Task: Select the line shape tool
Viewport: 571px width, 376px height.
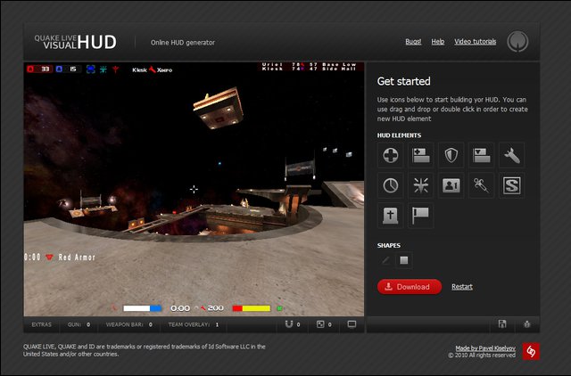Action: pos(385,260)
